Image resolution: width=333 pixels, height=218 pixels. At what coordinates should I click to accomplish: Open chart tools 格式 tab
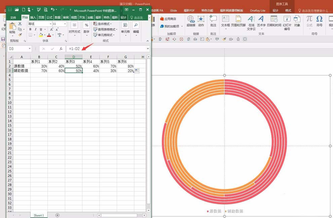(x=288, y=10)
